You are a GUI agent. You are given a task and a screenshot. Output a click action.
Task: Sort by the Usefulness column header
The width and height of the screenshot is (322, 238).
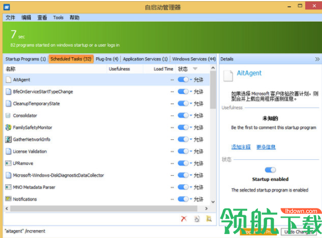[x=125, y=69]
